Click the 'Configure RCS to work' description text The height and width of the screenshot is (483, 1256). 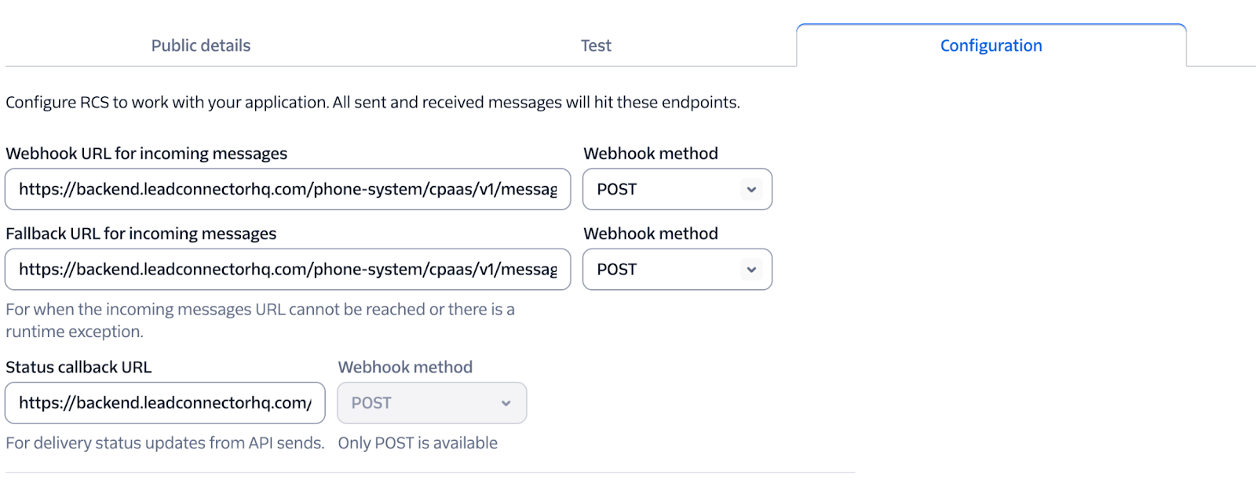click(x=372, y=102)
